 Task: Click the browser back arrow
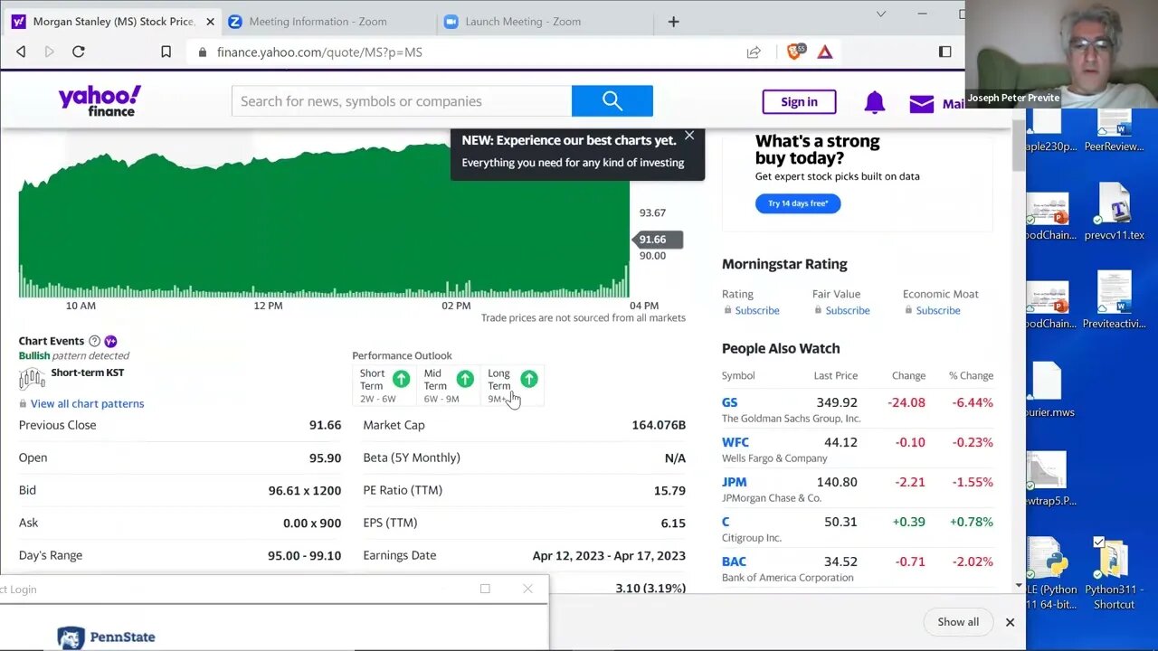21,52
